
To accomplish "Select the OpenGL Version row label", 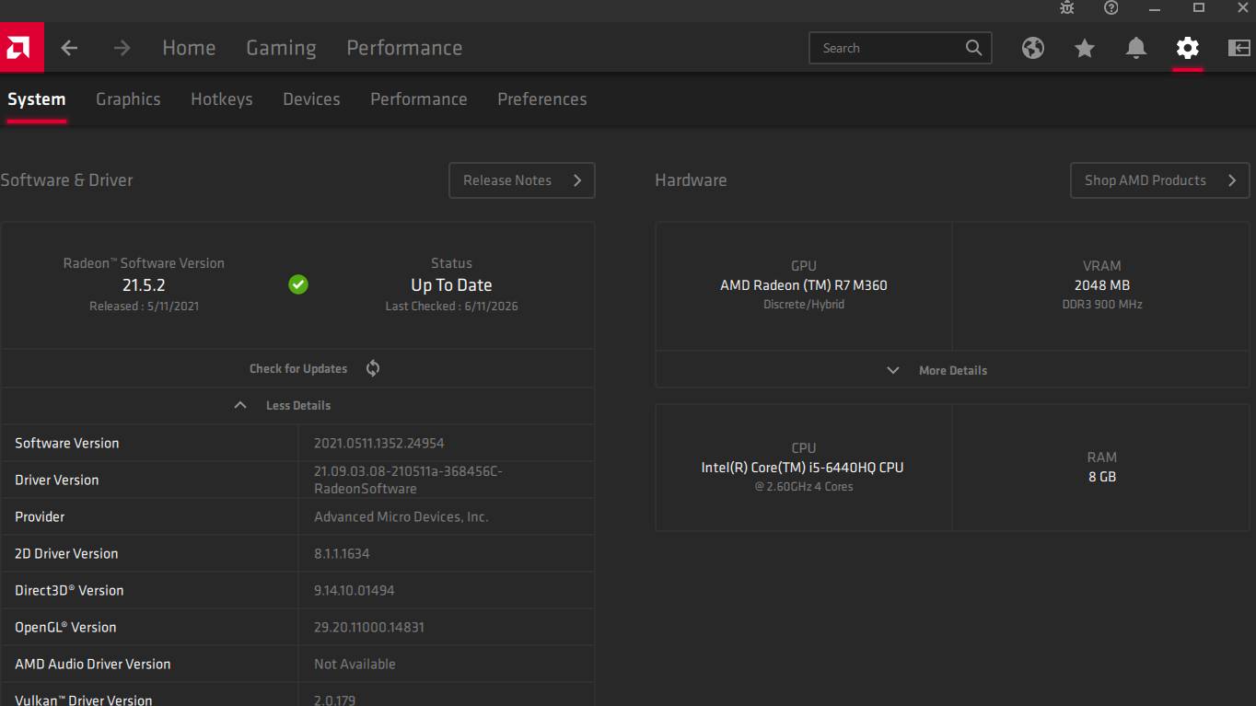I will [x=65, y=627].
